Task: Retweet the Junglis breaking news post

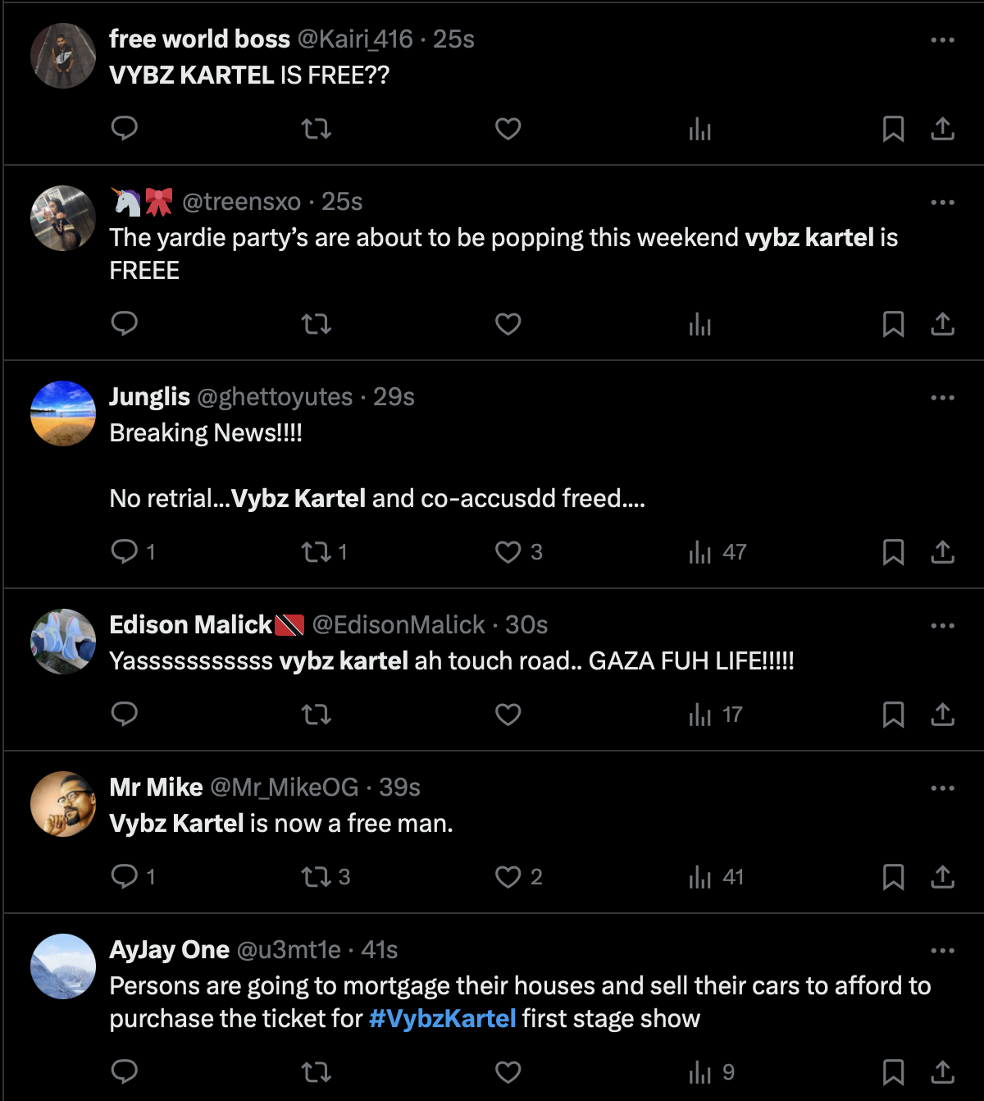Action: (x=315, y=552)
